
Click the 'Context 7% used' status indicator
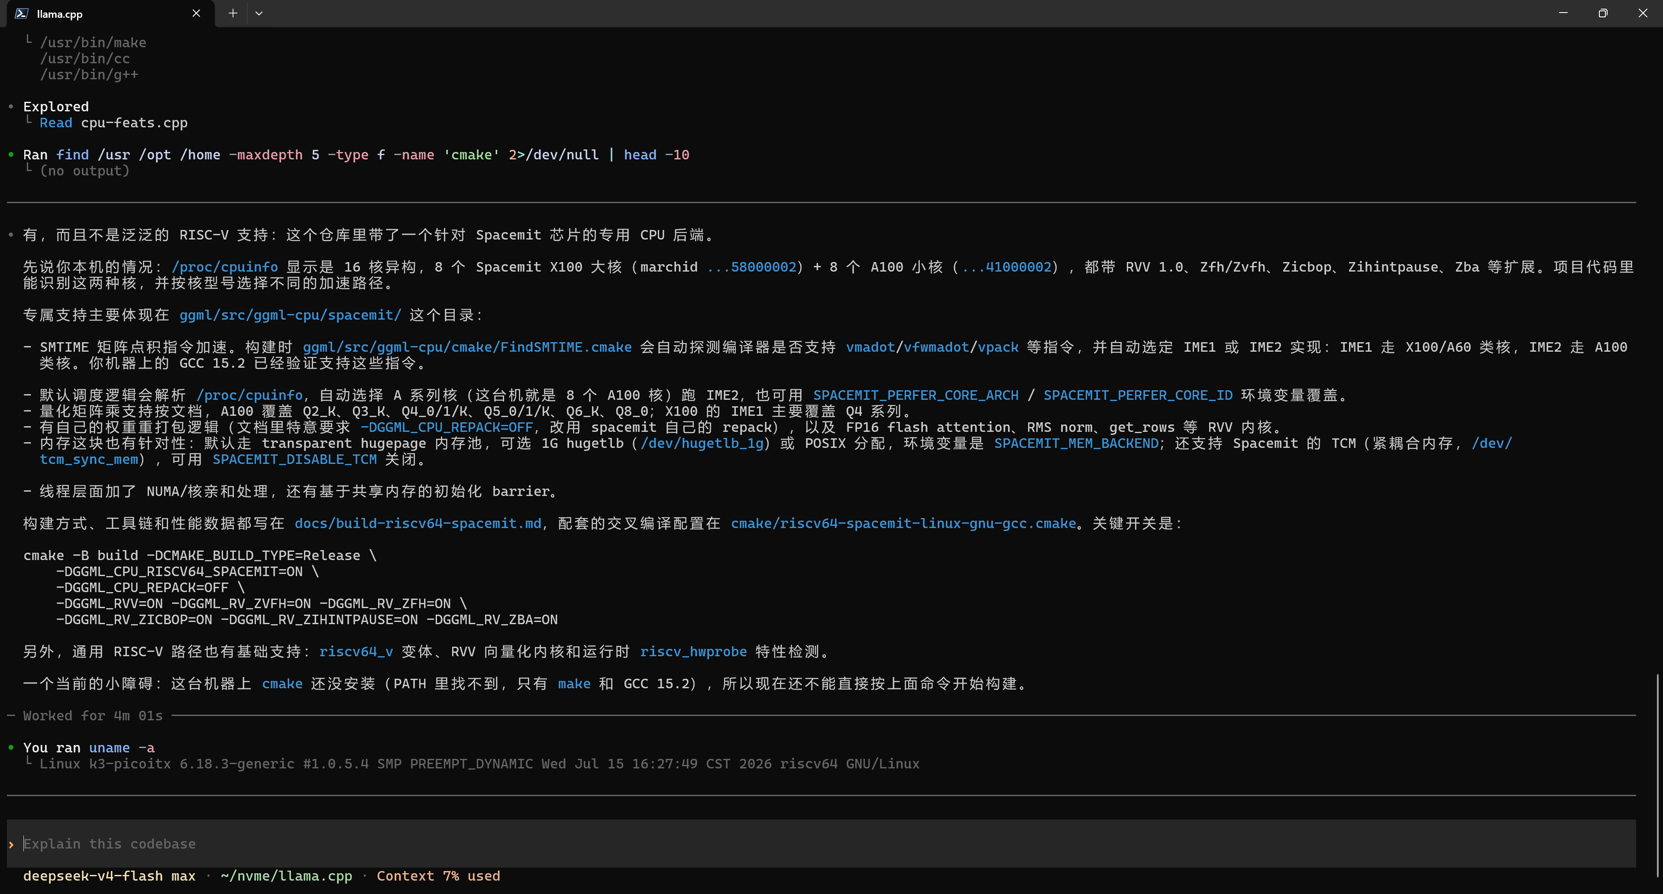438,876
